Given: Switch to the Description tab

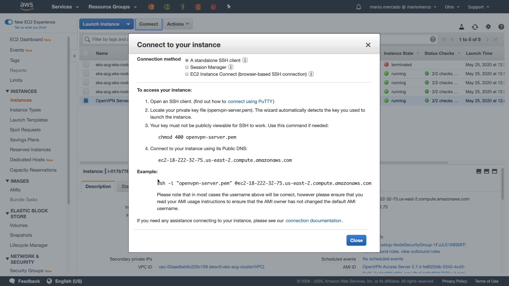Looking at the screenshot, I should click(98, 186).
